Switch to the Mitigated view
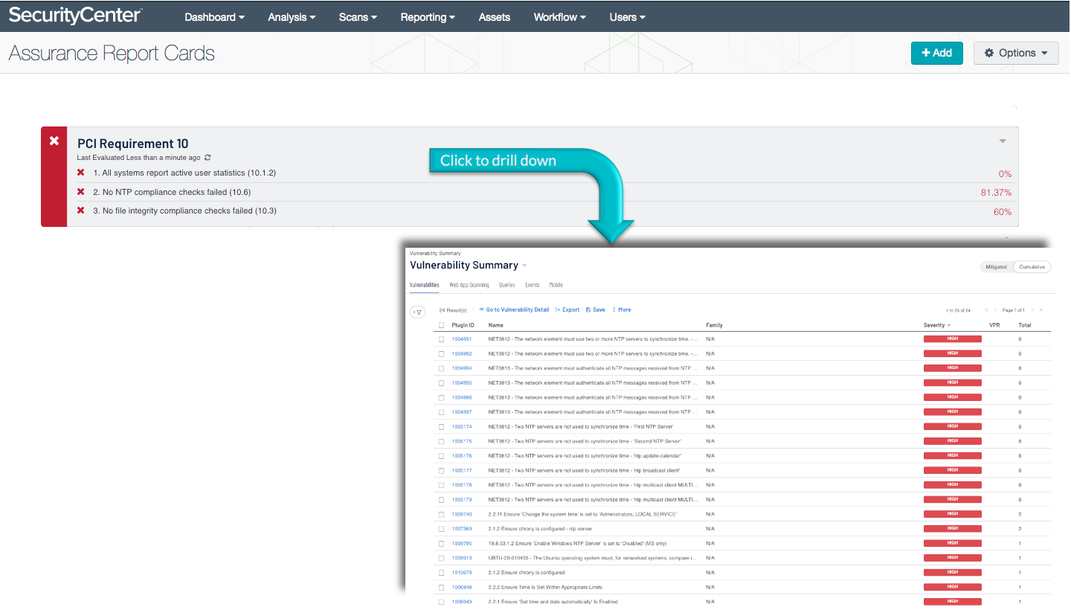Viewport: 1071px width, 610px height. pos(996,267)
